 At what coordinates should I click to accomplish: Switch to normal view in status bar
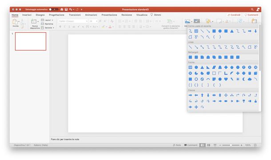[202, 145]
